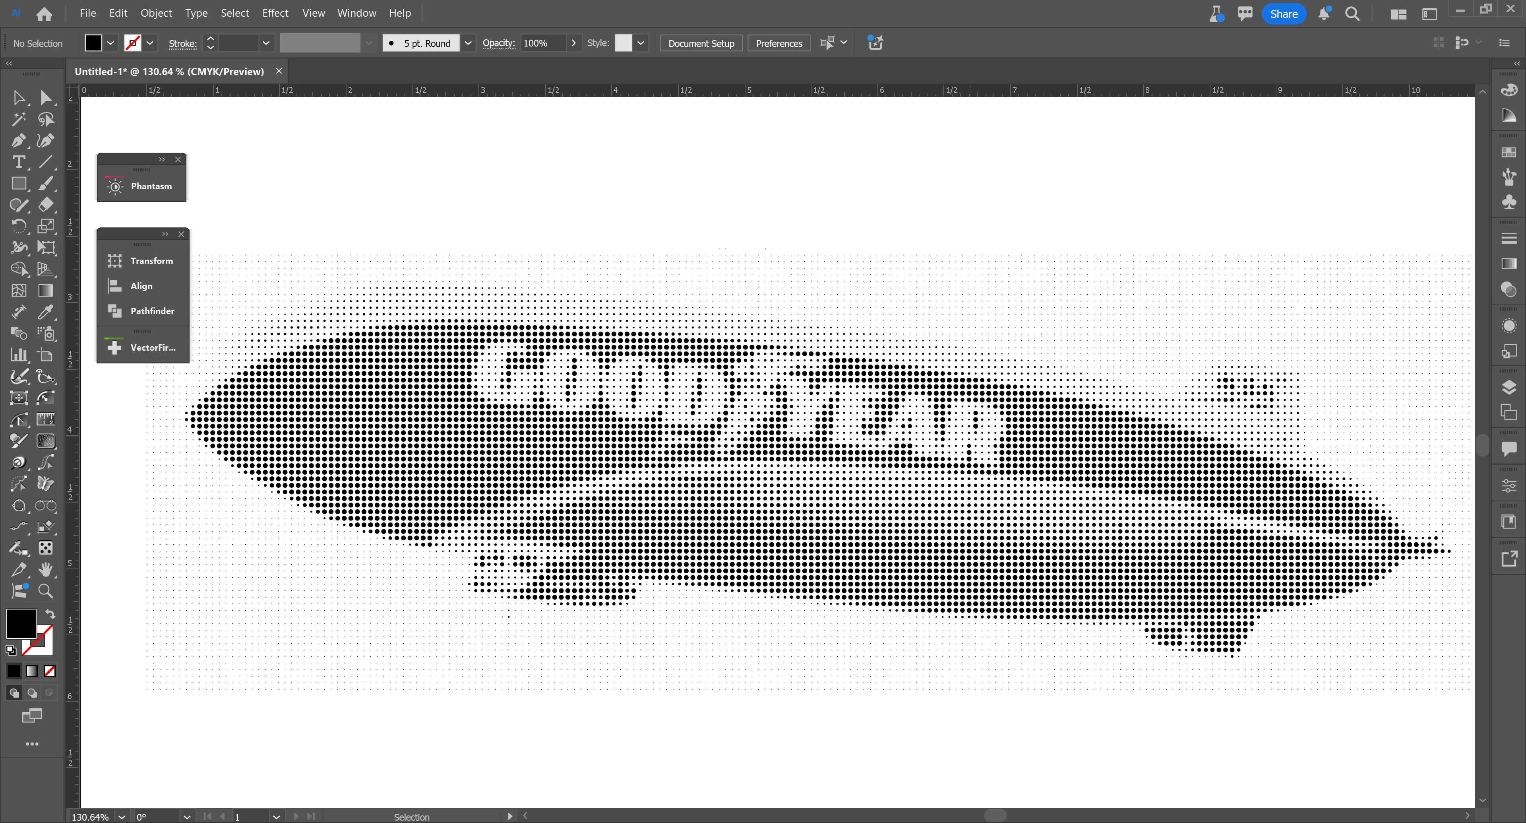
Task: Choose the Eraser tool
Action: coord(46,205)
